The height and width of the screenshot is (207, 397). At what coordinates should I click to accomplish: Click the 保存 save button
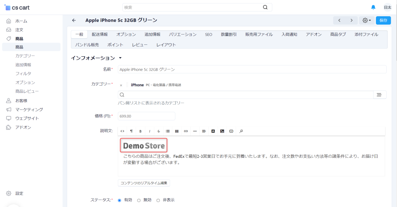[x=384, y=20]
